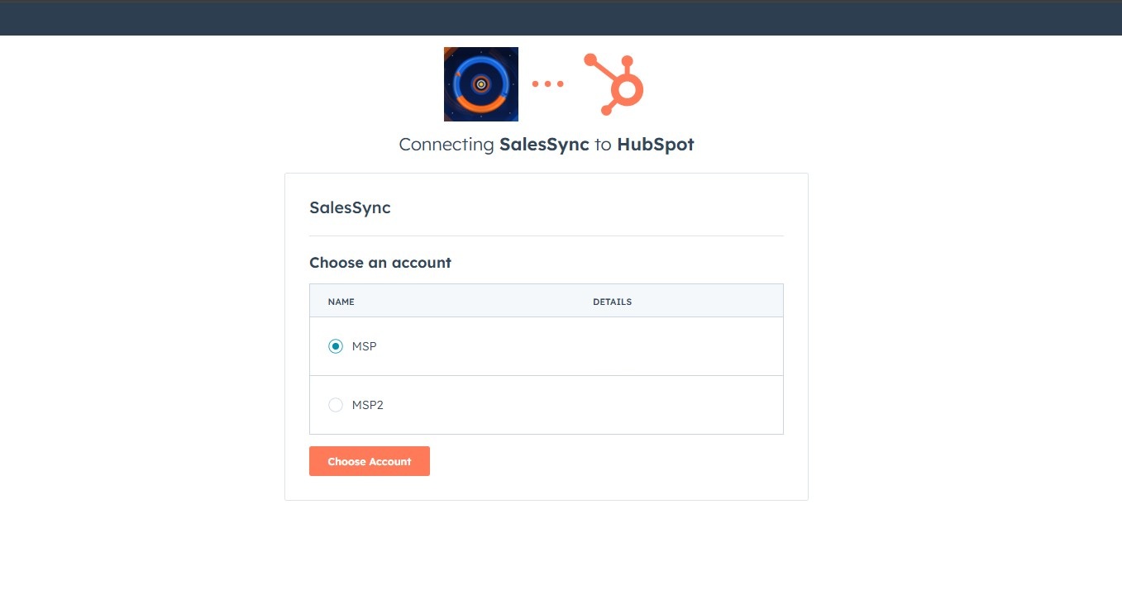The image size is (1122, 614).
Task: Click the orange Choose Account button
Action: point(370,461)
